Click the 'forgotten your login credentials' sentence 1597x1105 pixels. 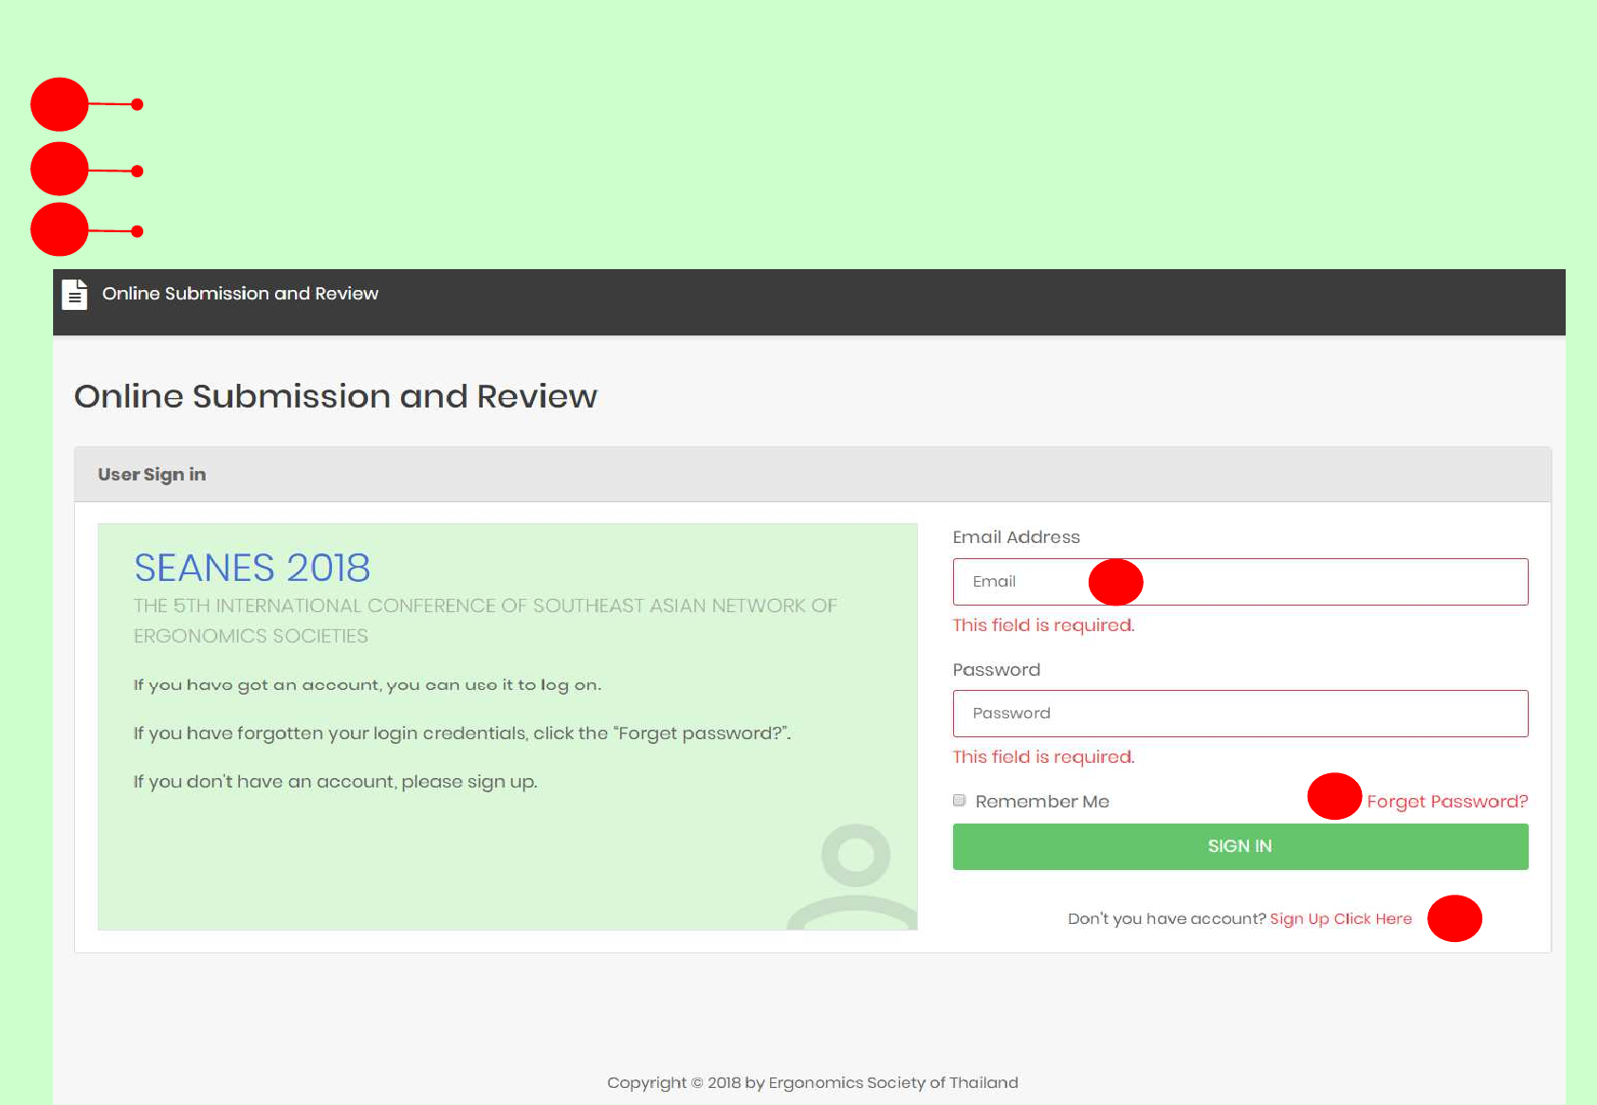pyautogui.click(x=462, y=734)
